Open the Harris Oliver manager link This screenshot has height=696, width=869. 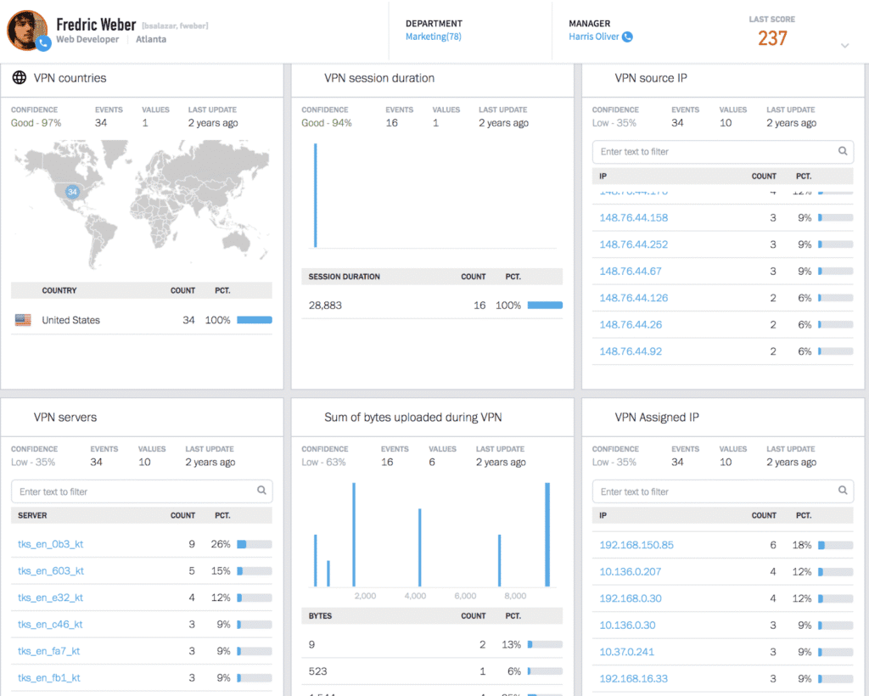click(593, 36)
